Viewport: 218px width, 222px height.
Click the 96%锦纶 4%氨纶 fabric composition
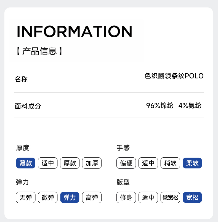pyautogui.click(x=174, y=105)
